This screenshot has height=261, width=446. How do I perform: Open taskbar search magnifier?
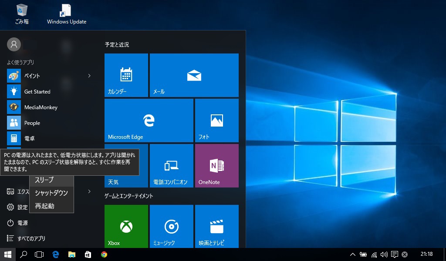24,254
